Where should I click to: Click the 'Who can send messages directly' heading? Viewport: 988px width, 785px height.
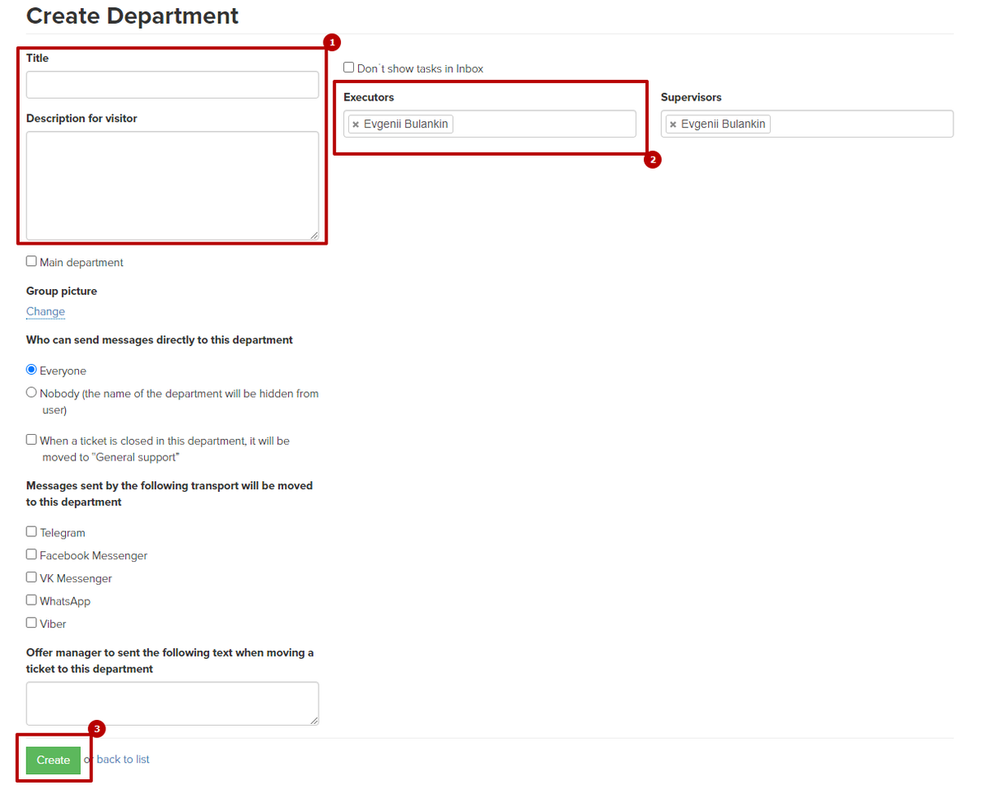coord(160,339)
